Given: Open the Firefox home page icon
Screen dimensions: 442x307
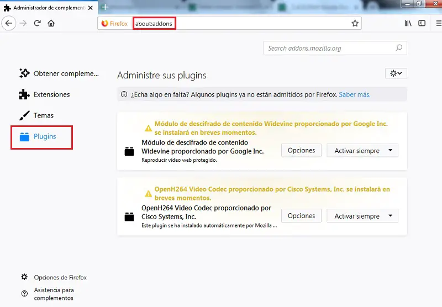Looking at the screenshot, I should click(51, 23).
